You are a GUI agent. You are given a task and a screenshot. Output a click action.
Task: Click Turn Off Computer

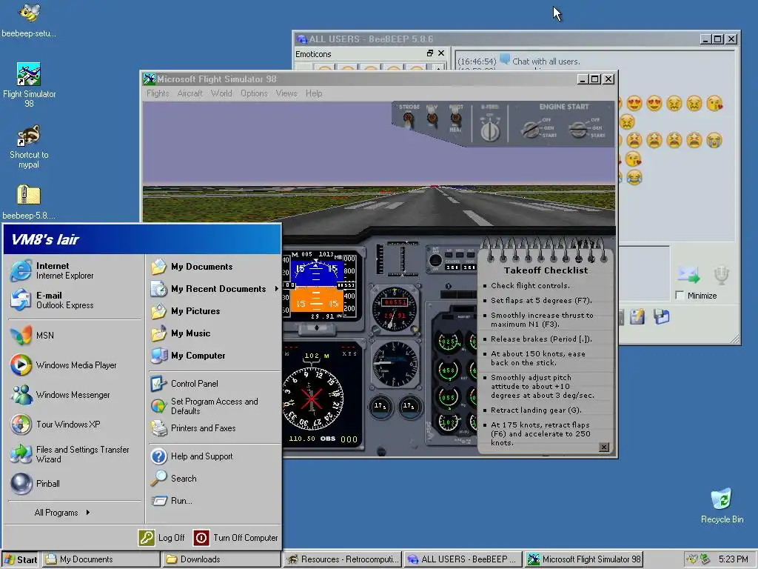(x=236, y=538)
